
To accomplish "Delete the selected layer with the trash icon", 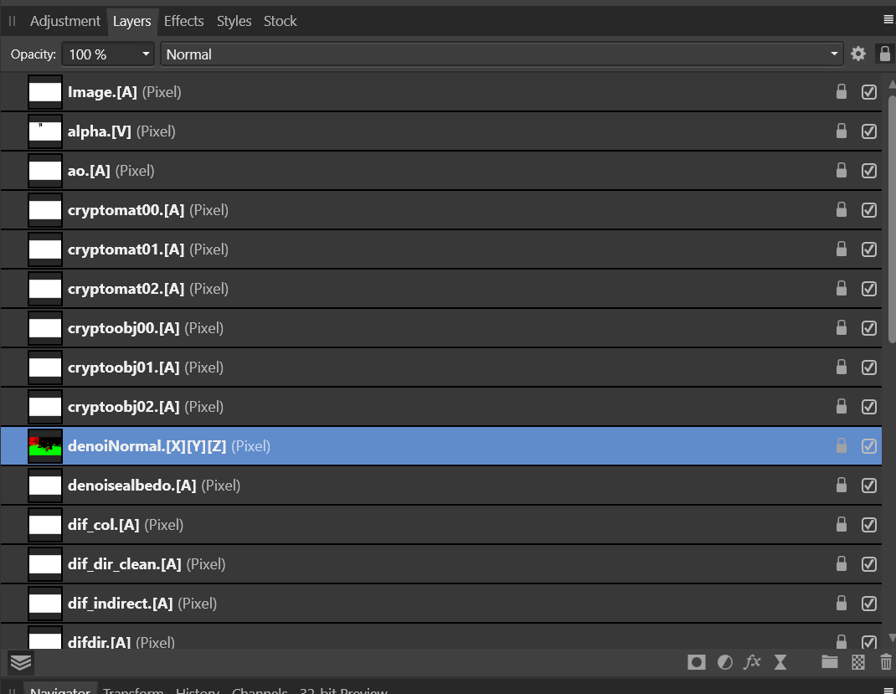I will click(885, 662).
